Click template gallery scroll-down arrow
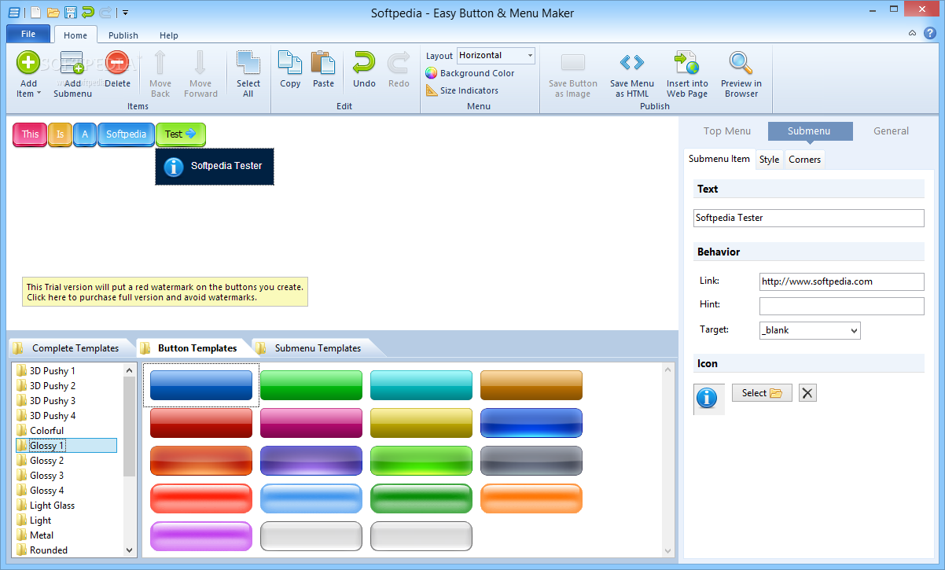This screenshot has width=945, height=570. pos(668,550)
